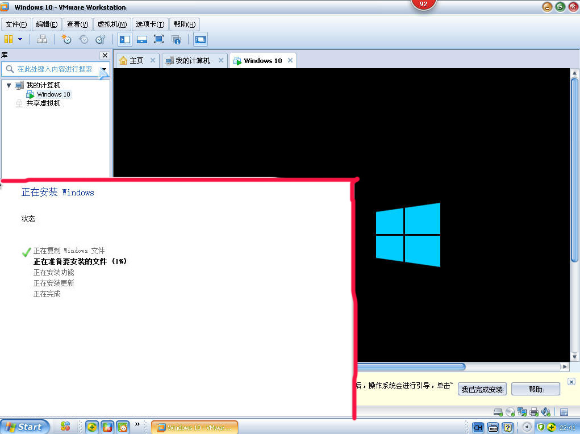Enter full screen mode
Viewport: 580px width, 434px height.
[158, 39]
